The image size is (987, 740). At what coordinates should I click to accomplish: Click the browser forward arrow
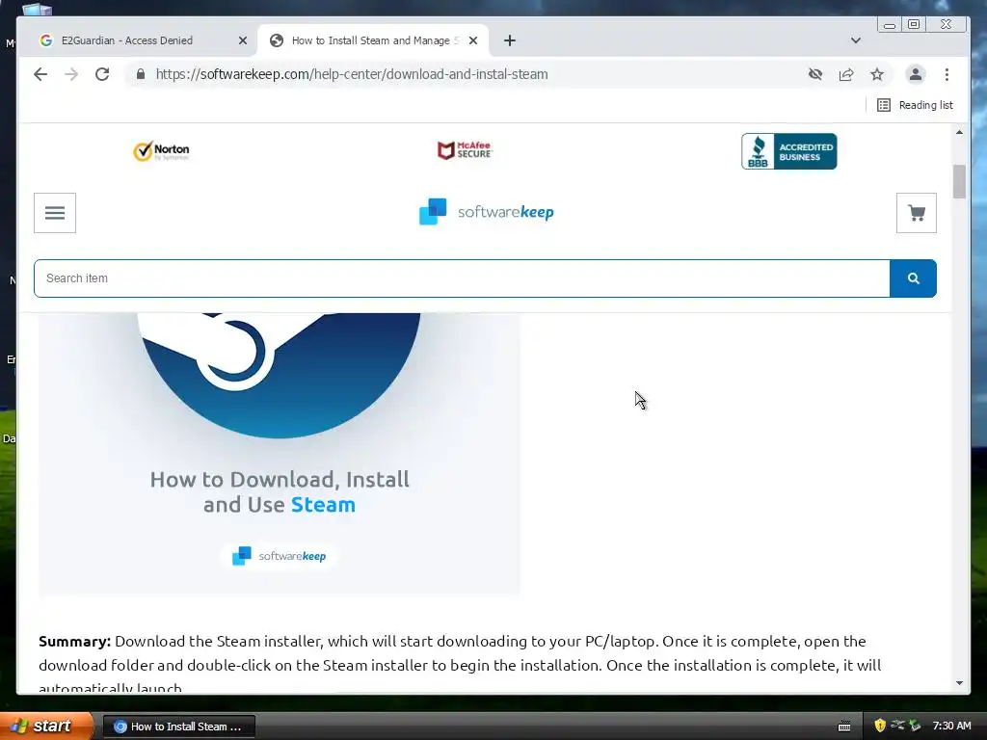click(71, 74)
